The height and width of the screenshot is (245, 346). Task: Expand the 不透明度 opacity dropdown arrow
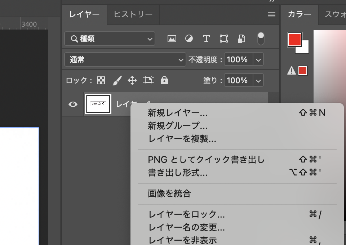258,60
